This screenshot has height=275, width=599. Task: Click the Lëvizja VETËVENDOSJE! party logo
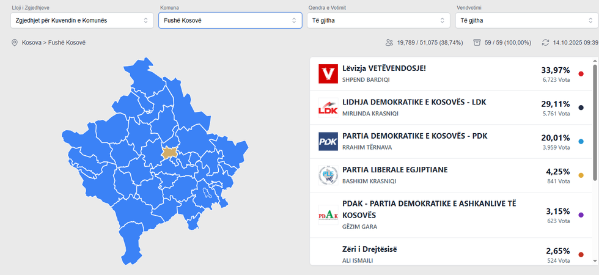coord(328,74)
